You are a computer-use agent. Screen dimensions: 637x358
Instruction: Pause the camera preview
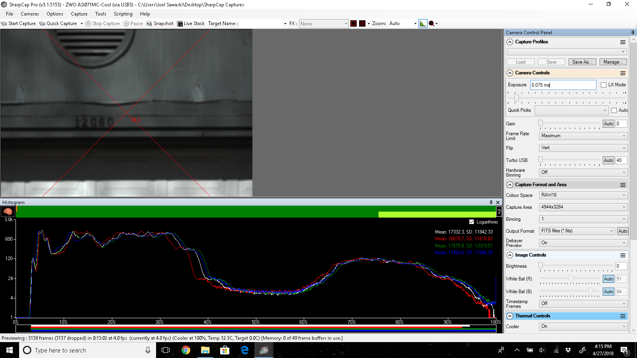(x=133, y=23)
